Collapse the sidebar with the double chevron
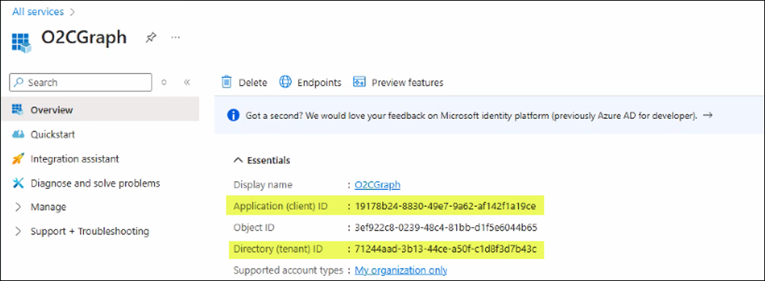 coord(186,82)
